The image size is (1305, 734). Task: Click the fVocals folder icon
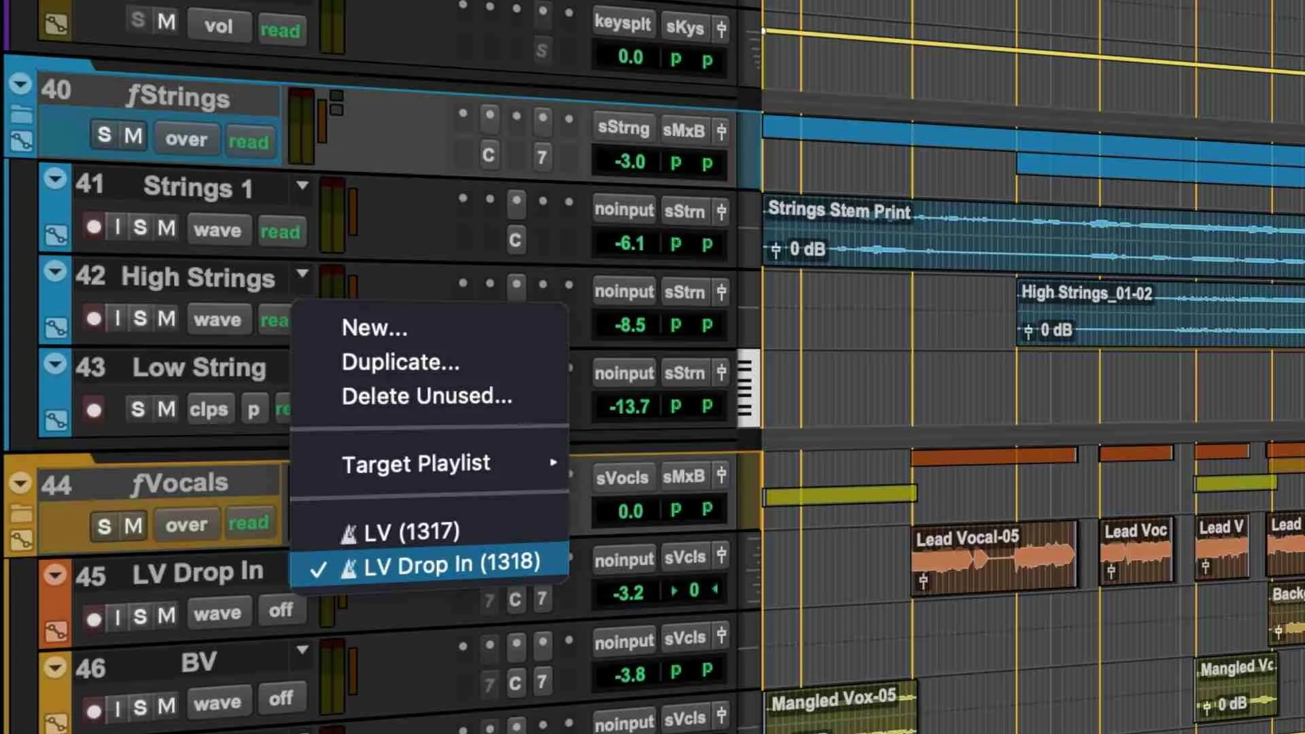coord(21,513)
